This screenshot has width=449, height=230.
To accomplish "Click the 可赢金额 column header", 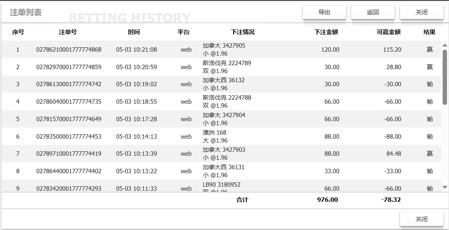I will pyautogui.click(x=389, y=32).
